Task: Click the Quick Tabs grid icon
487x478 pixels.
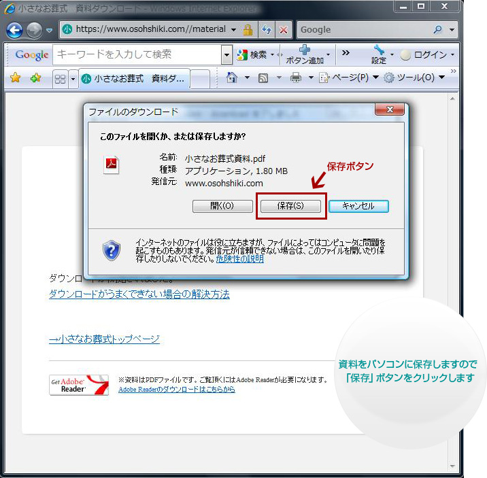Action: (60, 79)
